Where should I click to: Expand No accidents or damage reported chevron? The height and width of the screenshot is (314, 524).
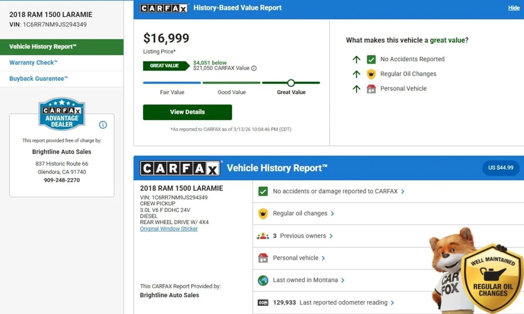click(x=403, y=191)
